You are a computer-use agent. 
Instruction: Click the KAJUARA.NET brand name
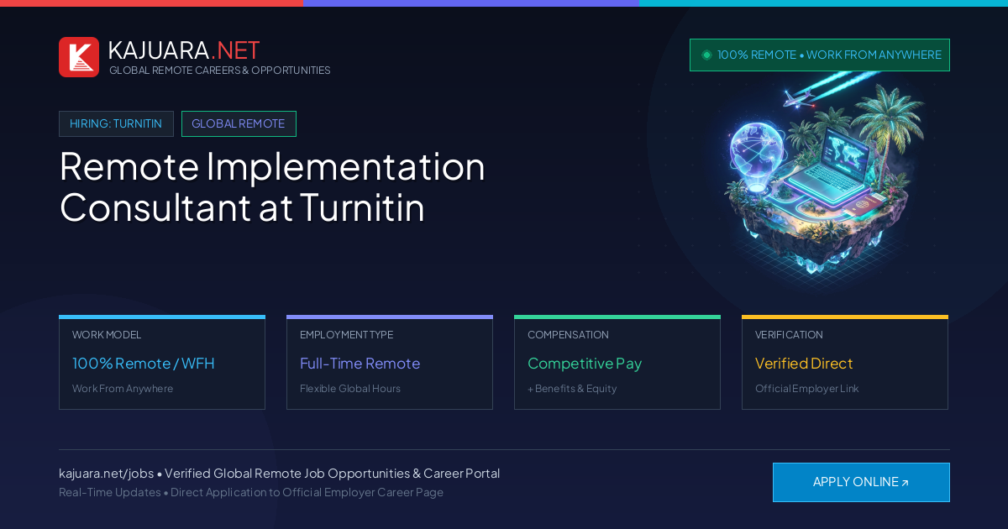184,50
